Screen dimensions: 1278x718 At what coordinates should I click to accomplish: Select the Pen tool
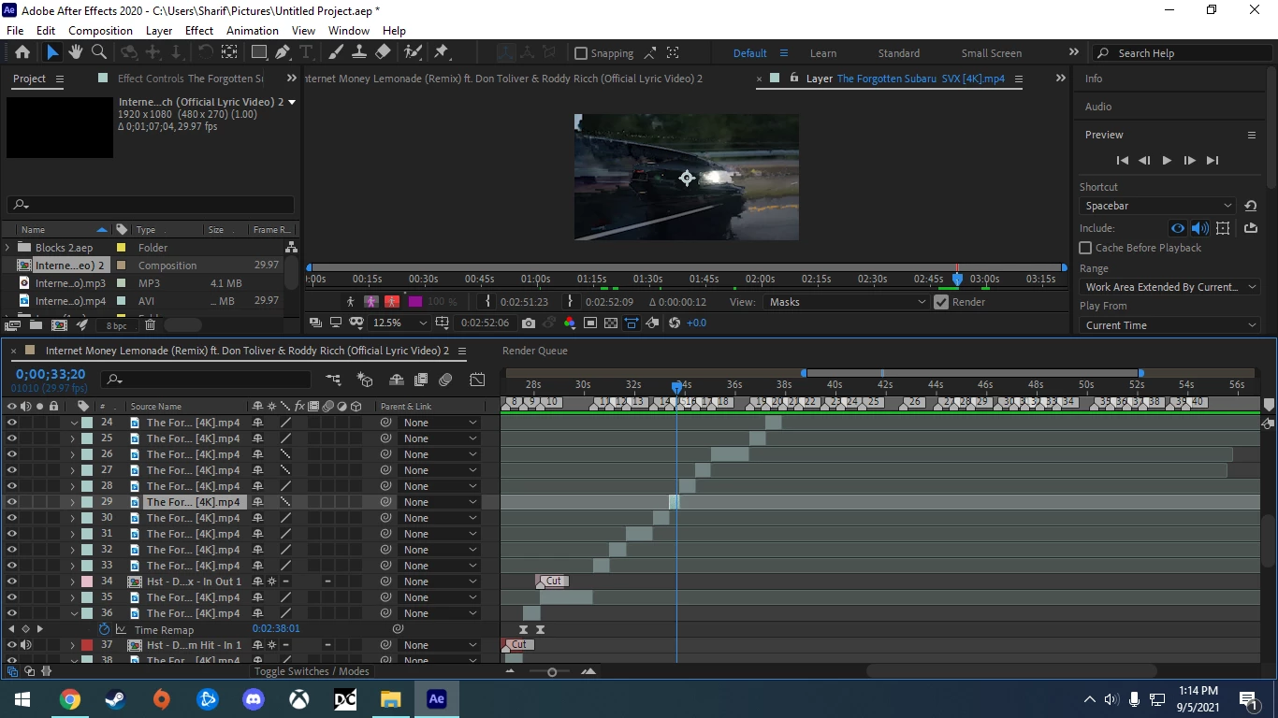point(283,52)
